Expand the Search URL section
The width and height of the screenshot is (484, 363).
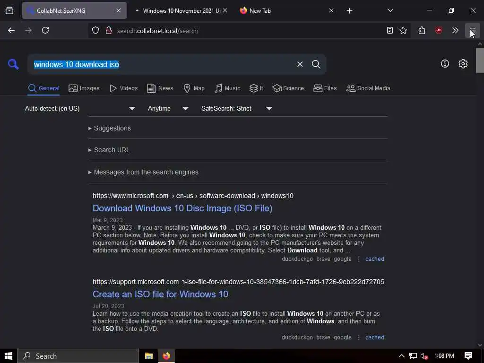pyautogui.click(x=109, y=150)
